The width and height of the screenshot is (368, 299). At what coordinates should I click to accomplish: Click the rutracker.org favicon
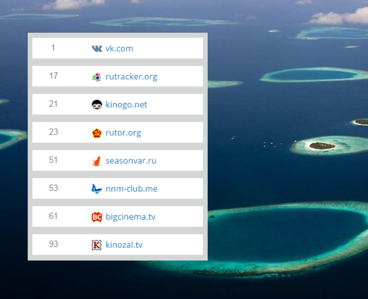[x=96, y=77]
